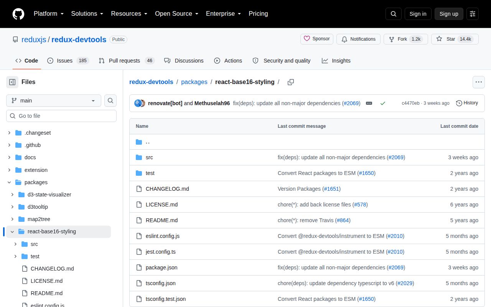Image resolution: width=491 pixels, height=307 pixels.
Task: Open the redux-devtools breadcrumb root link
Action: tap(151, 82)
